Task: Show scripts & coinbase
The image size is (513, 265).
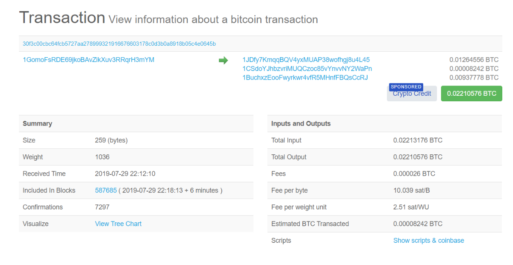Action: [x=428, y=240]
